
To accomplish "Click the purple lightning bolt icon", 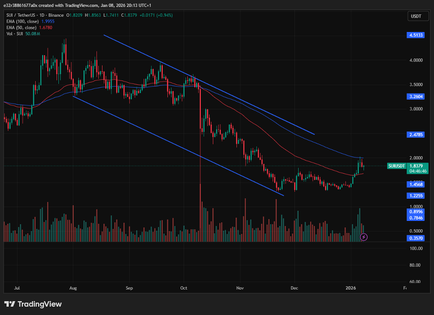I will pyautogui.click(x=364, y=237).
